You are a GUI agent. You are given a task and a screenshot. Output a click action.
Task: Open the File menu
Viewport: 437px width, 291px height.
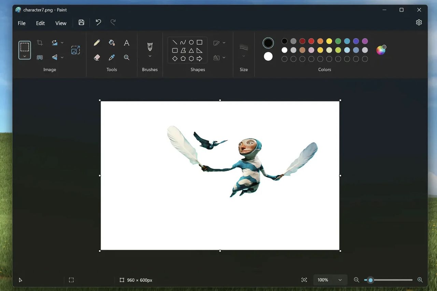(21, 23)
